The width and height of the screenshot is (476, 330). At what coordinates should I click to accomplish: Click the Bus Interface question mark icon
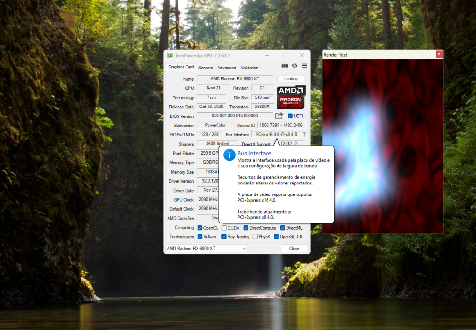[304, 134]
